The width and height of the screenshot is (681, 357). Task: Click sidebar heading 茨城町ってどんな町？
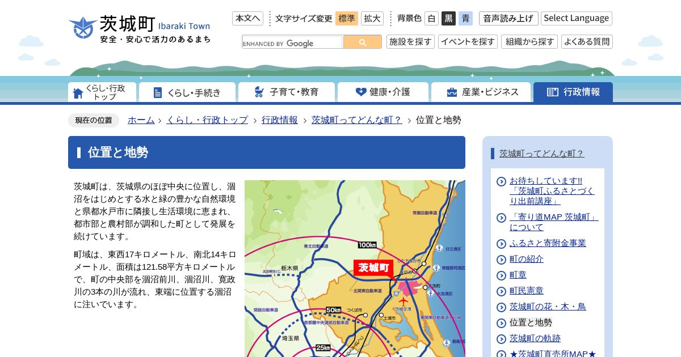pyautogui.click(x=542, y=154)
